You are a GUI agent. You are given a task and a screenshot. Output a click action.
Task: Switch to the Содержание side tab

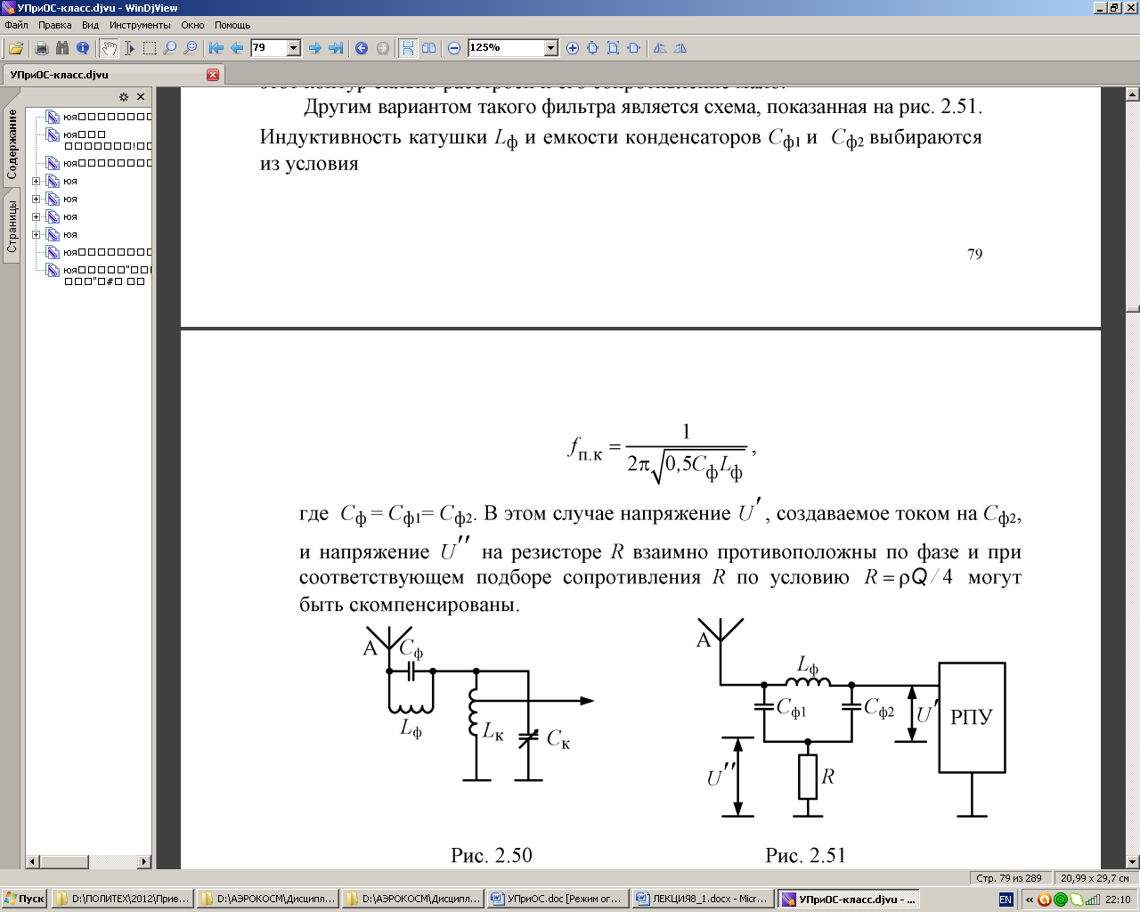[x=12, y=144]
